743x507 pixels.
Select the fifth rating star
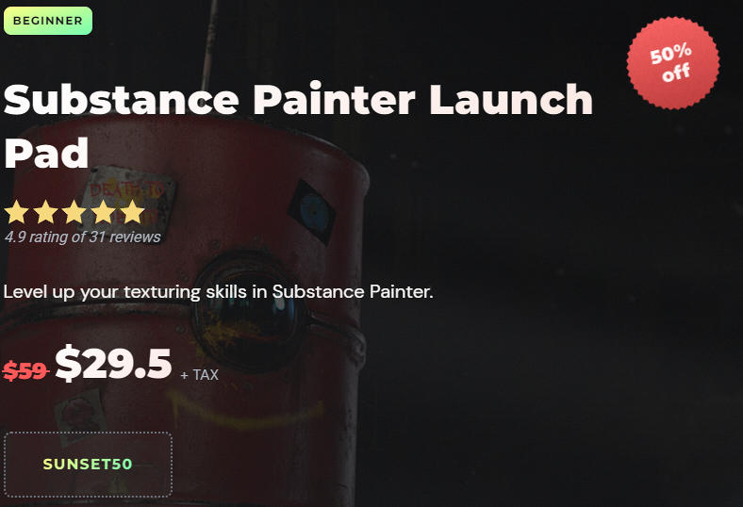coord(132,212)
